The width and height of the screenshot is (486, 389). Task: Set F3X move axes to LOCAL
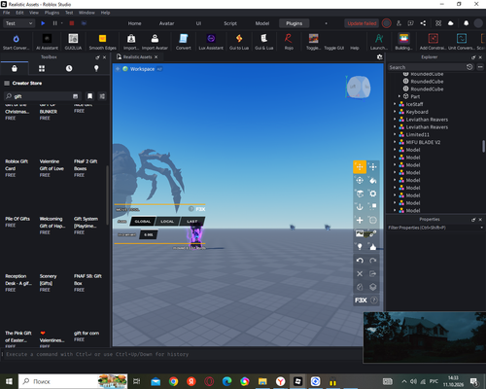167,221
